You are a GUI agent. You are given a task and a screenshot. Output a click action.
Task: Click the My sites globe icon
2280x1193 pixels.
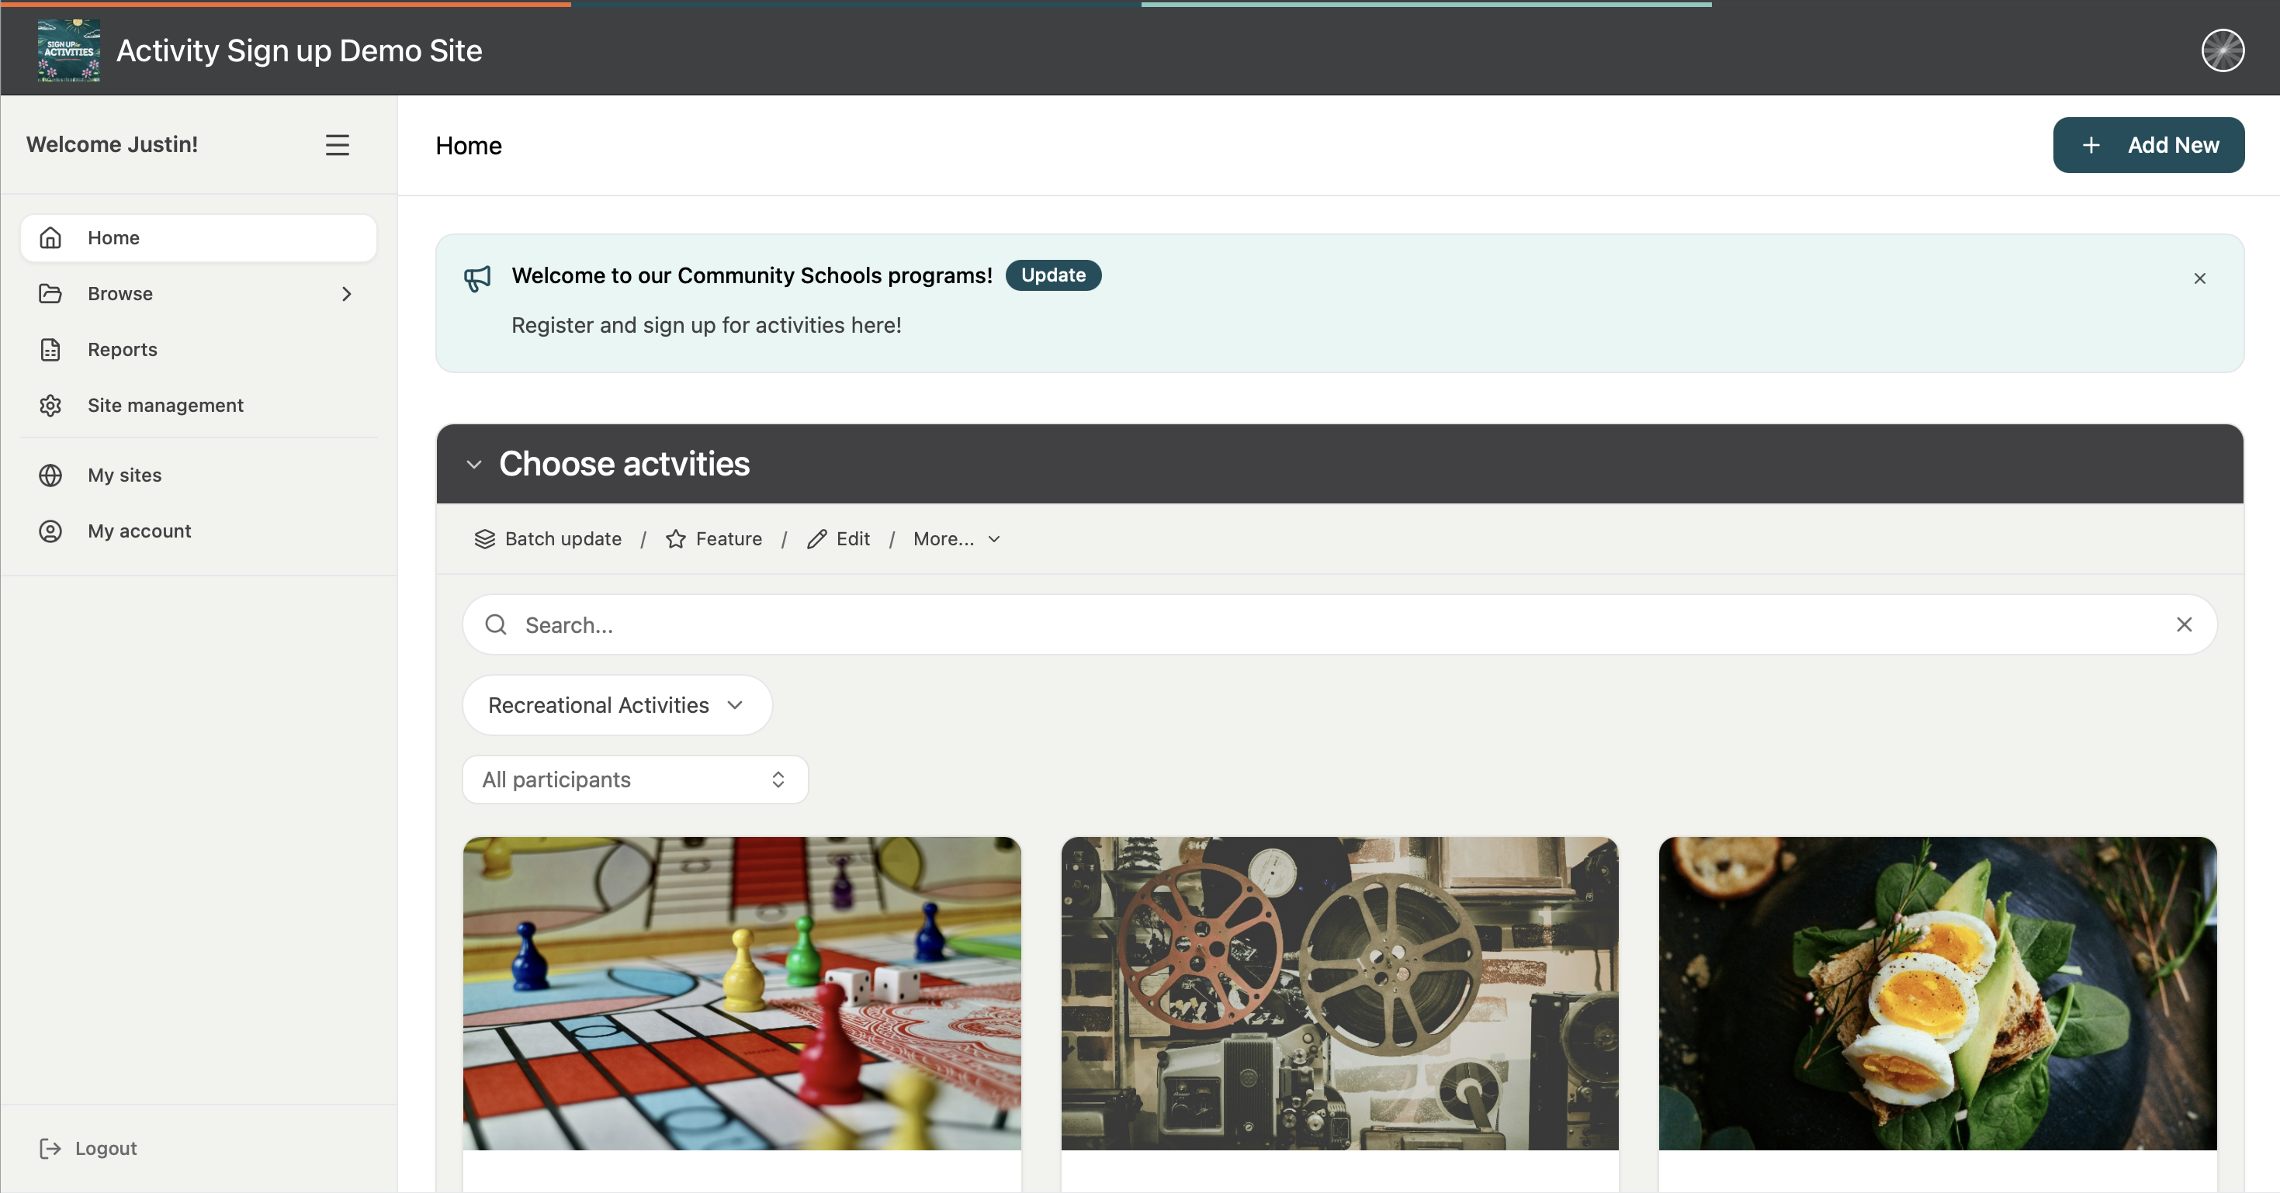pos(50,475)
